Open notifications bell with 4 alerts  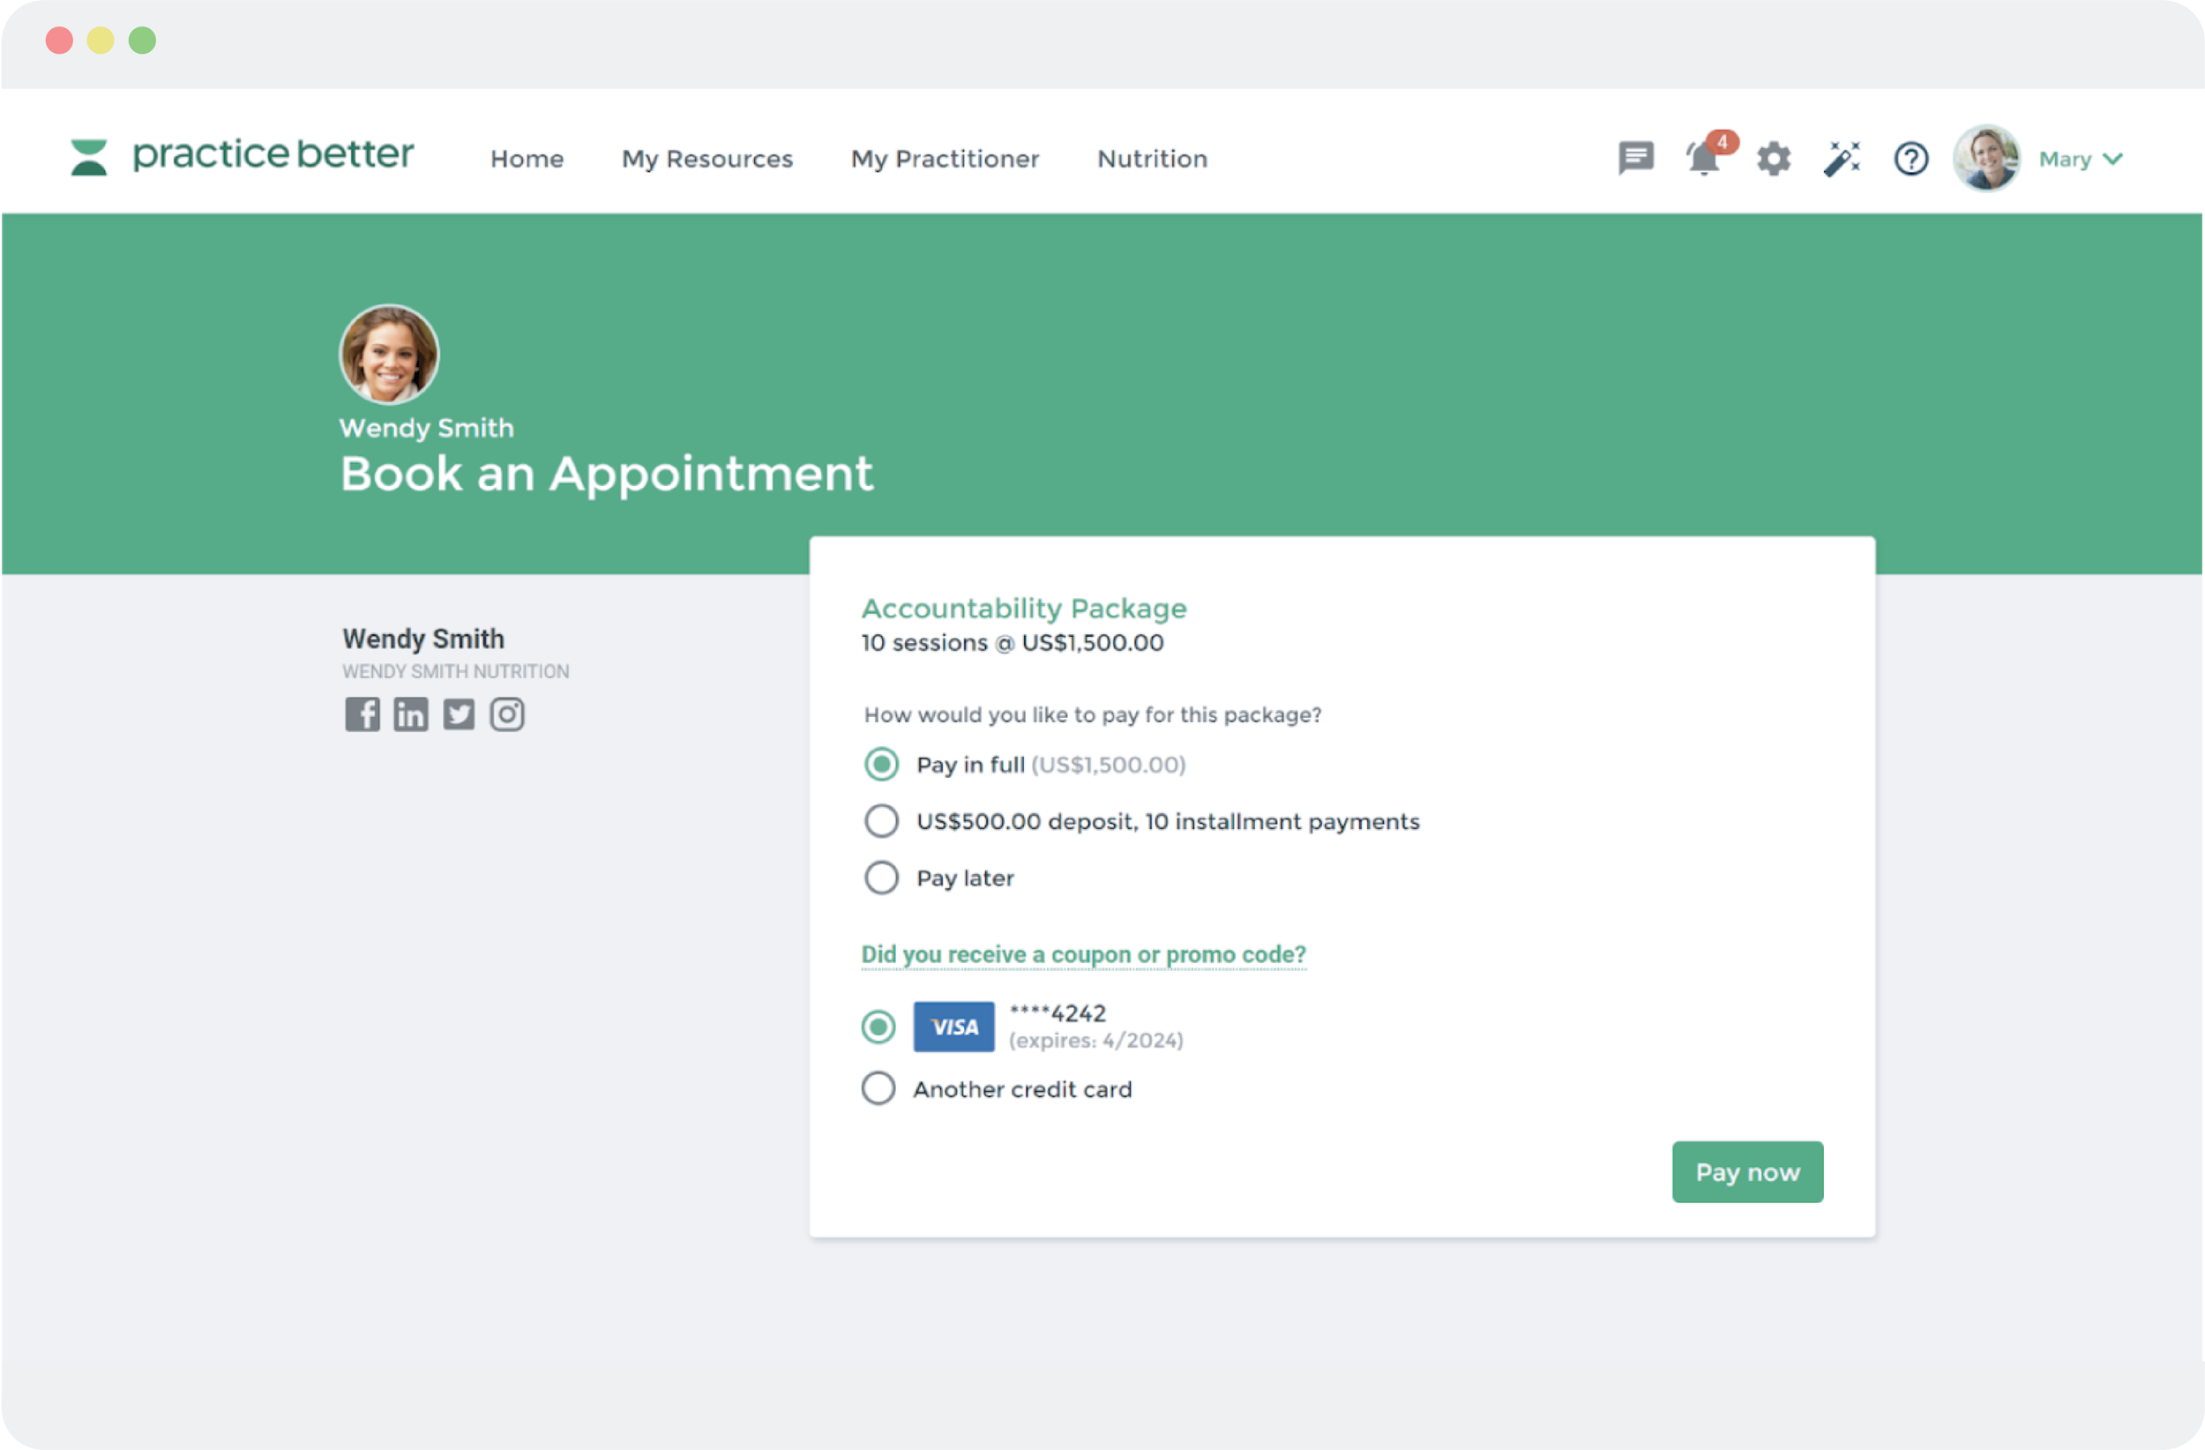(1704, 159)
